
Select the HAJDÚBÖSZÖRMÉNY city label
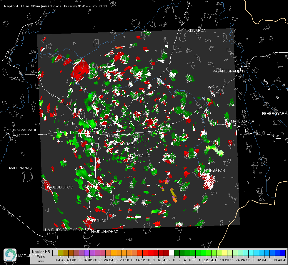(x=64, y=230)
